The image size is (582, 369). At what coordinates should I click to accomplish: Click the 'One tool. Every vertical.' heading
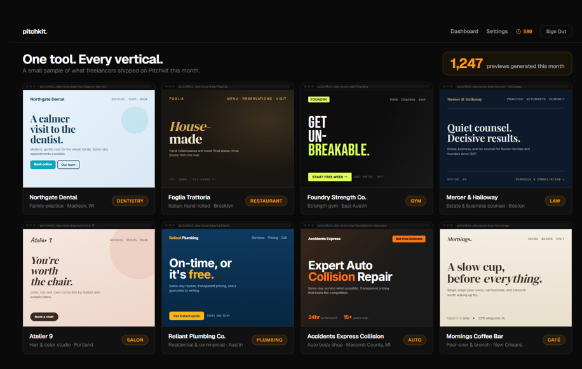coord(92,59)
